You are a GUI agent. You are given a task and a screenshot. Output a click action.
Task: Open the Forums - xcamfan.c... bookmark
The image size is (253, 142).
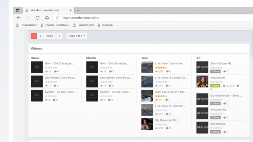pos(55,25)
